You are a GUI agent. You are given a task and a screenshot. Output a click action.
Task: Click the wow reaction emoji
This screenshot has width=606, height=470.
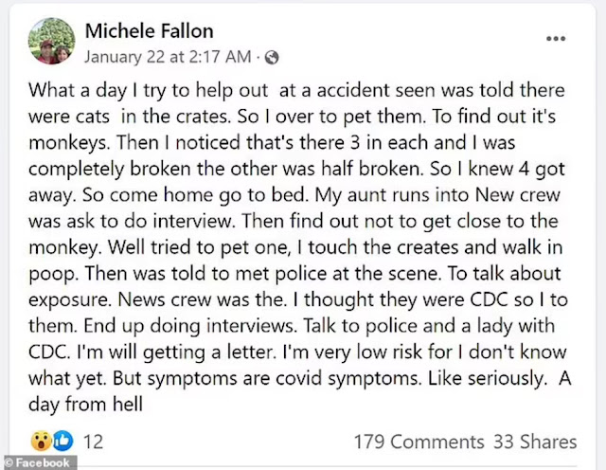click(41, 441)
